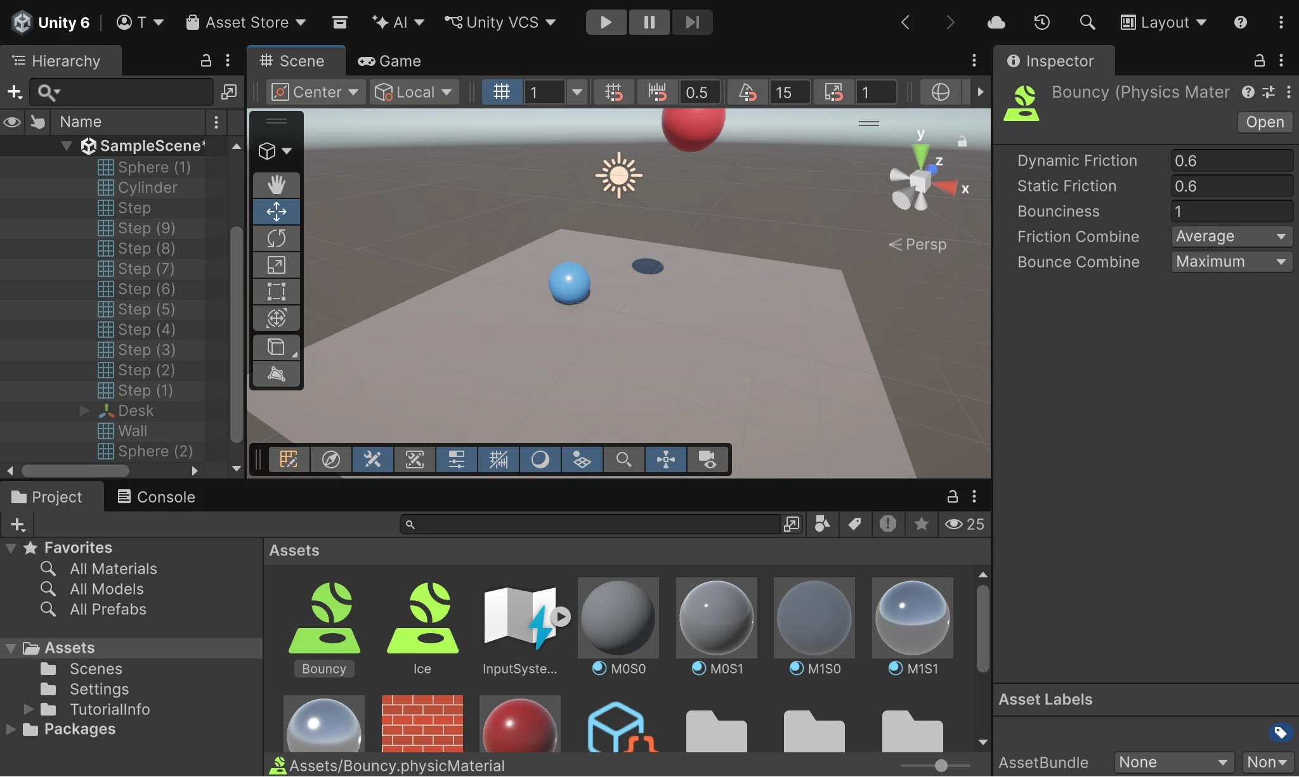Open the Center pivot mode dropdown
The image size is (1299, 777).
316,92
